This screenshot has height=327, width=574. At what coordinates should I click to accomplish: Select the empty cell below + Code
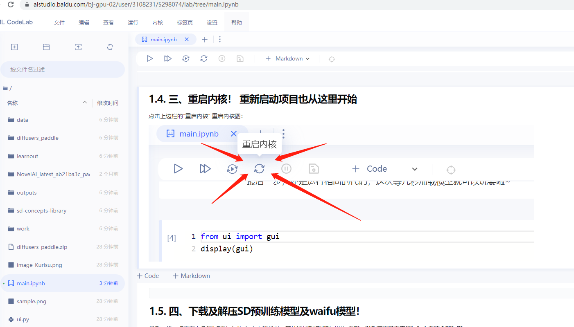pyautogui.click(x=362, y=293)
